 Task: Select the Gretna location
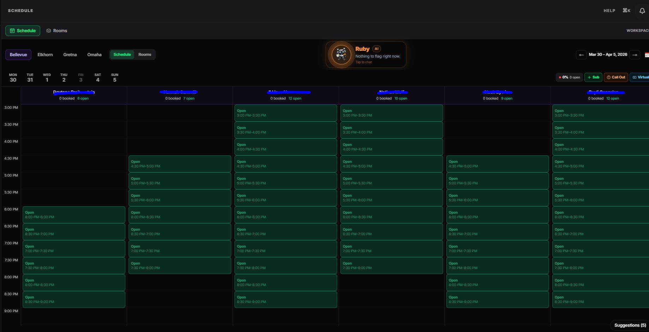[70, 54]
